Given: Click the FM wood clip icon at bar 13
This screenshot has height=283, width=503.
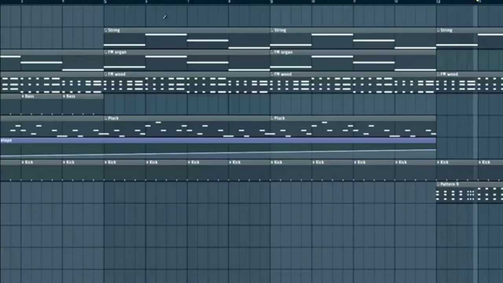Looking at the screenshot, I should coord(438,74).
